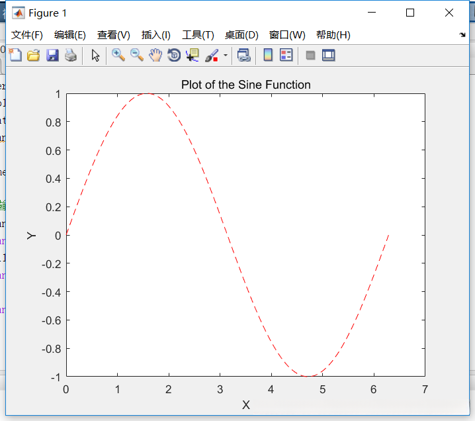Toggle the Data Cursor tool
The height and width of the screenshot is (421, 475).
pos(193,56)
